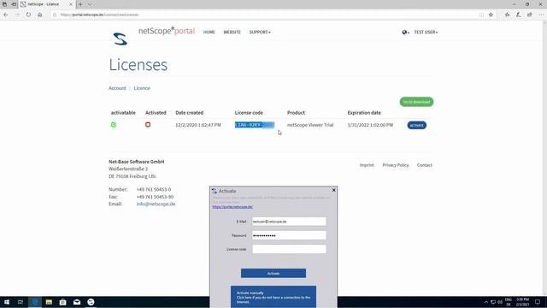547x308 pixels.
Task: Focus the Password field in Activate dialog
Action: 289,235
